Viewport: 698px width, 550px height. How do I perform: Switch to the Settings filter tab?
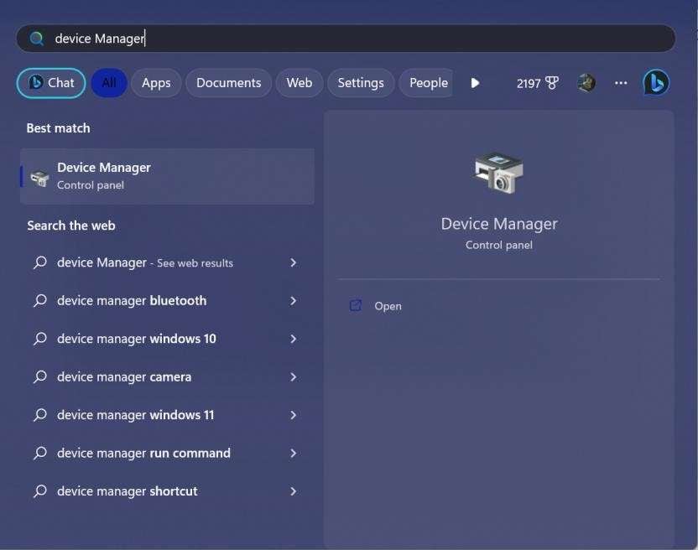(x=361, y=83)
